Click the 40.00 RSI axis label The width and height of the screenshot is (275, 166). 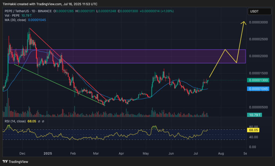(x=254, y=137)
